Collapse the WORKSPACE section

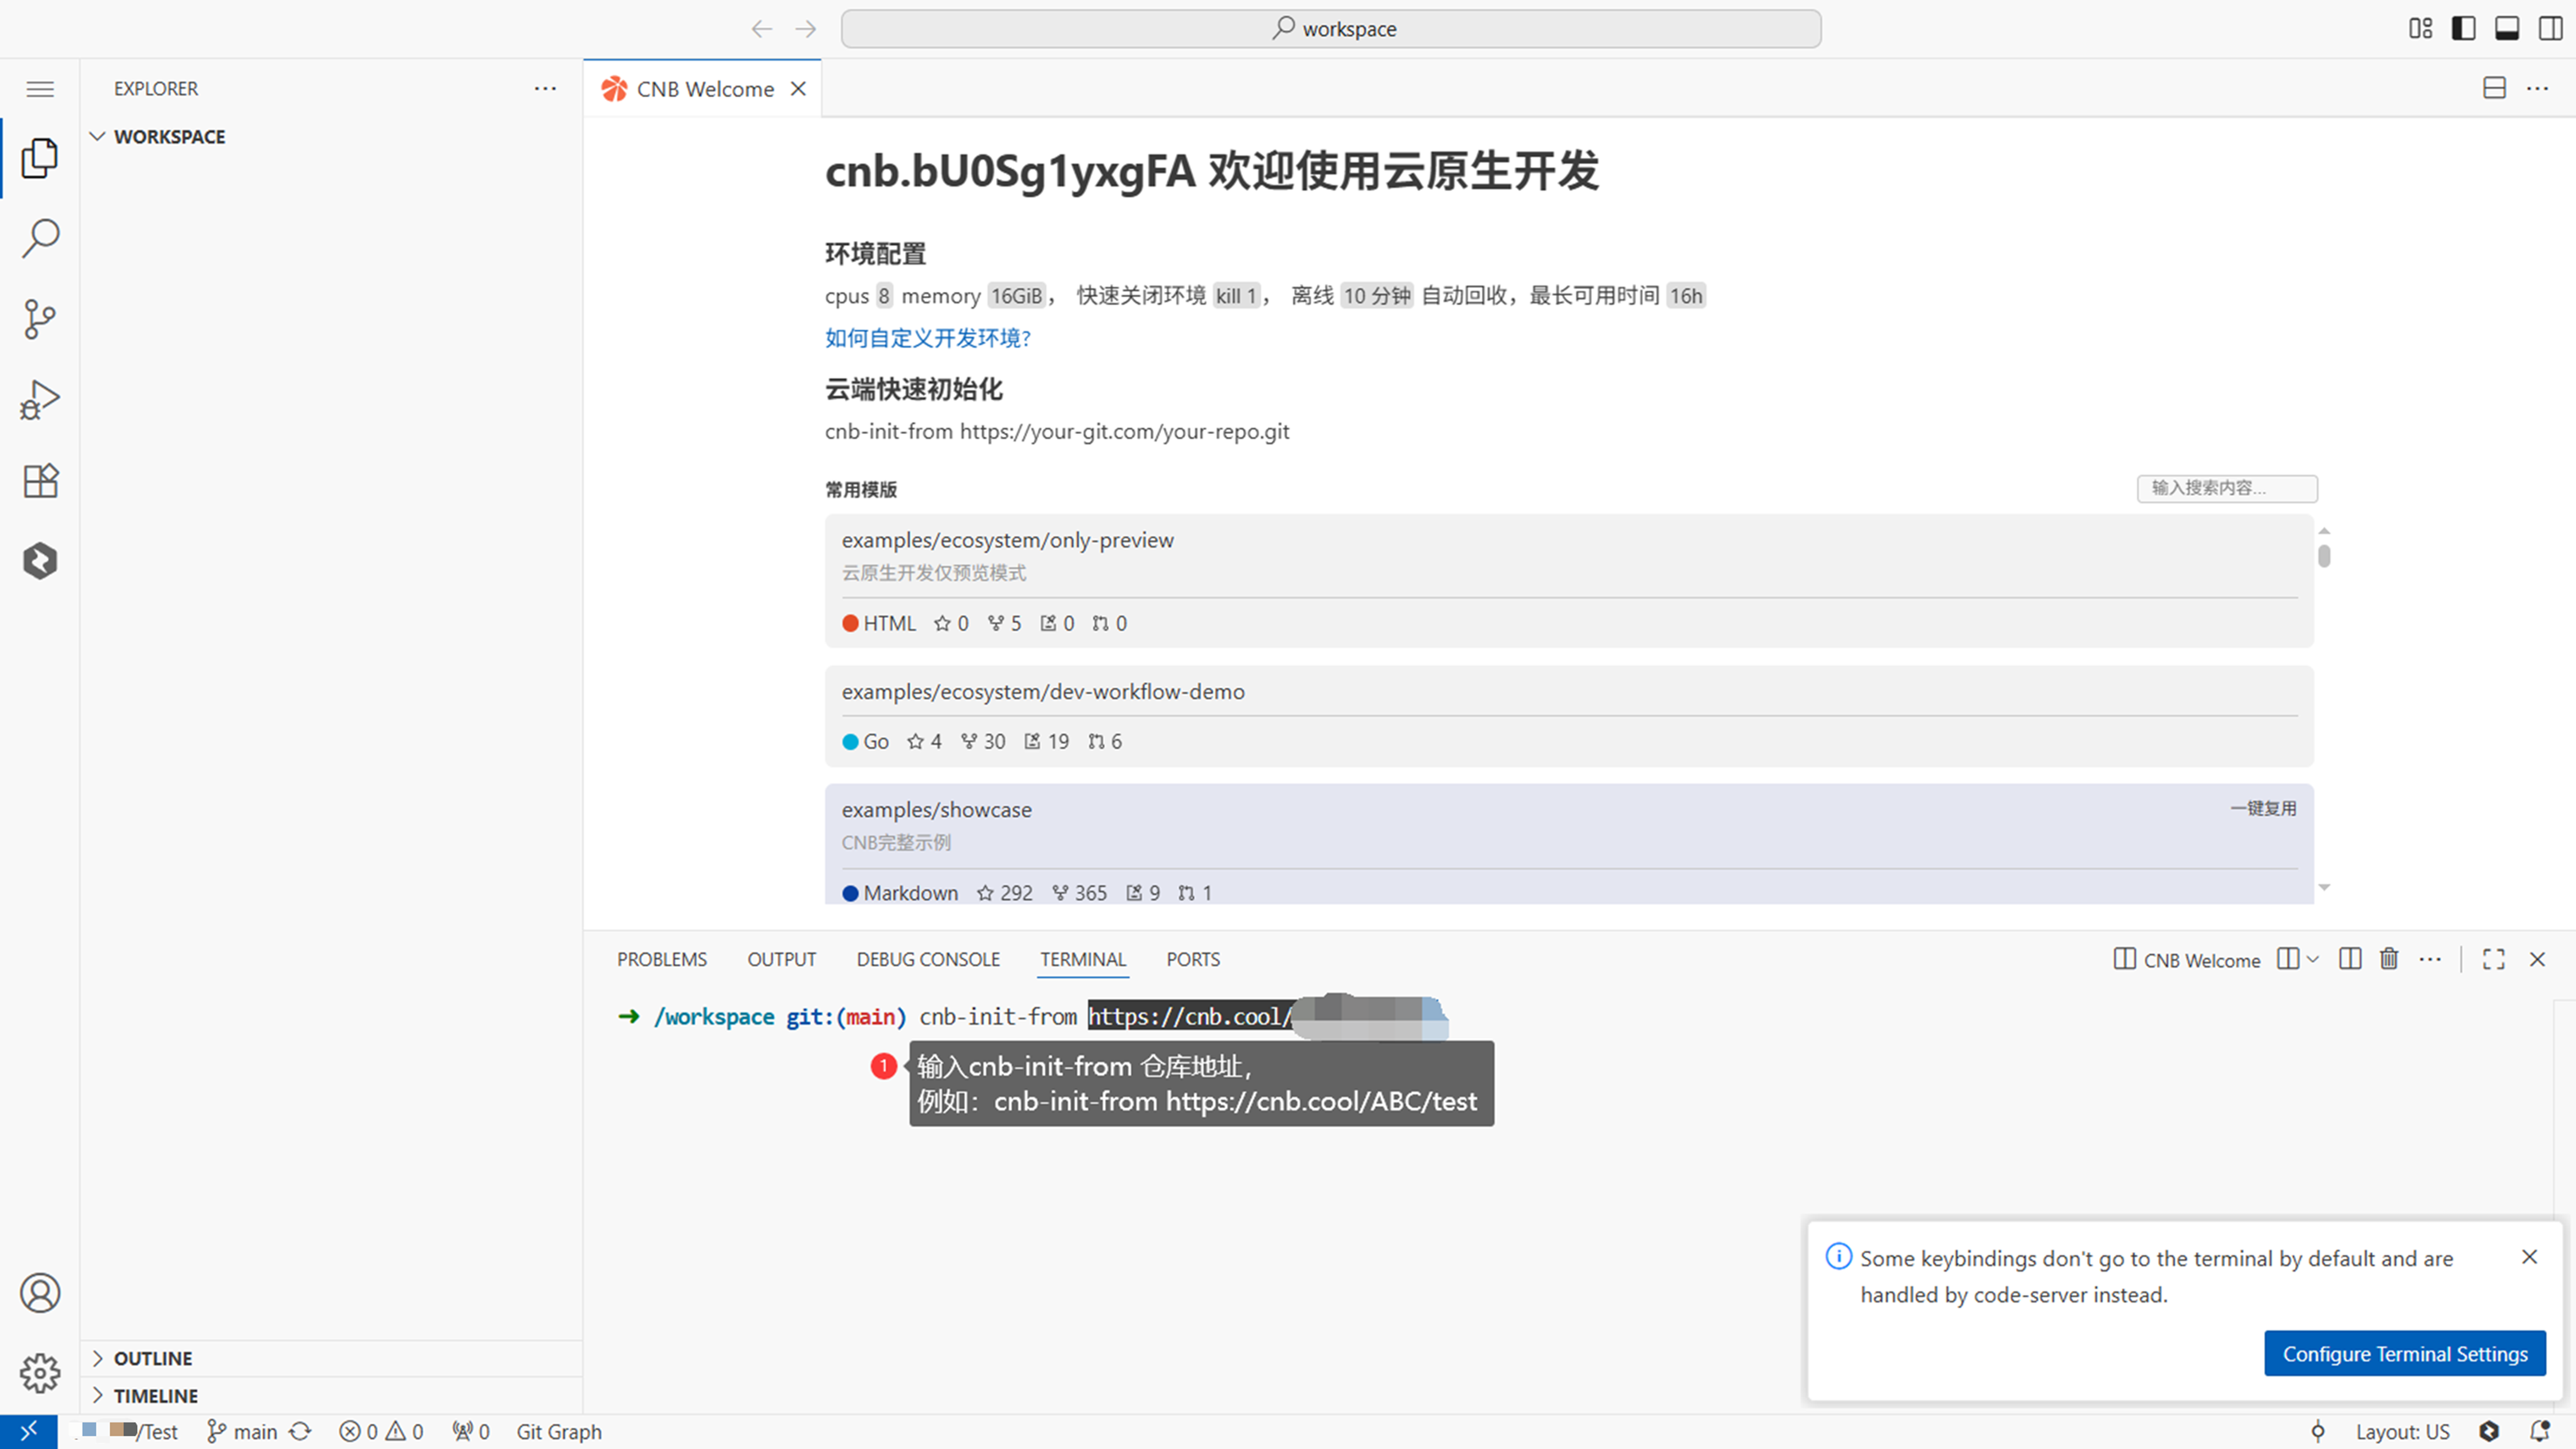97,136
